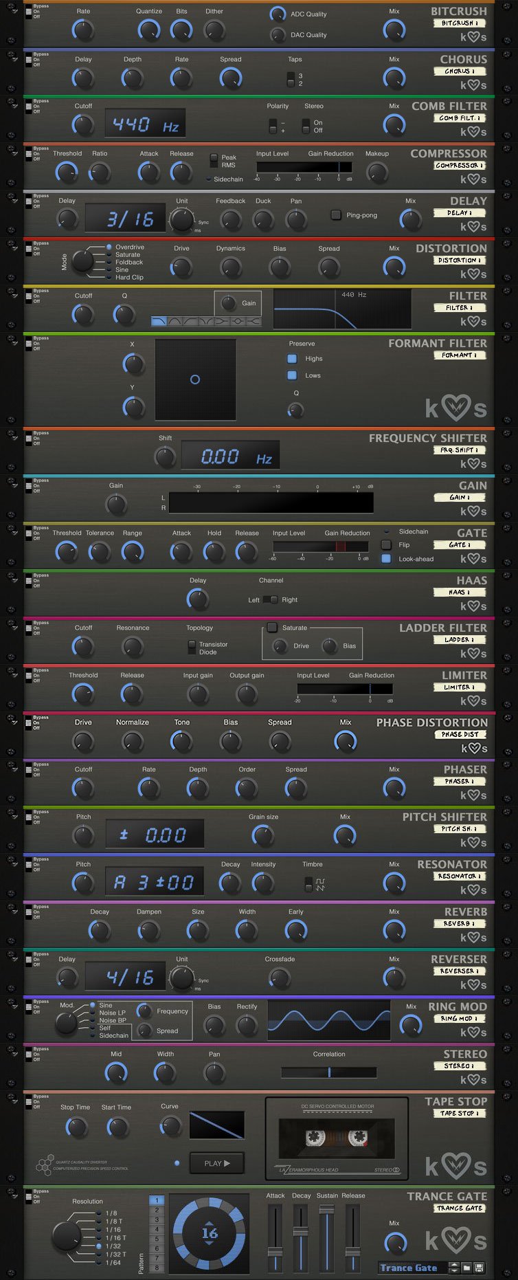Image resolution: width=518 pixels, height=1280 pixels.
Task: Toggle Look-ahead checkbox in Gate
Action: tap(386, 558)
